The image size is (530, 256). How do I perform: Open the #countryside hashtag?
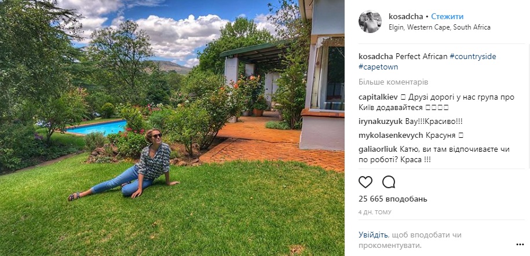click(x=473, y=57)
